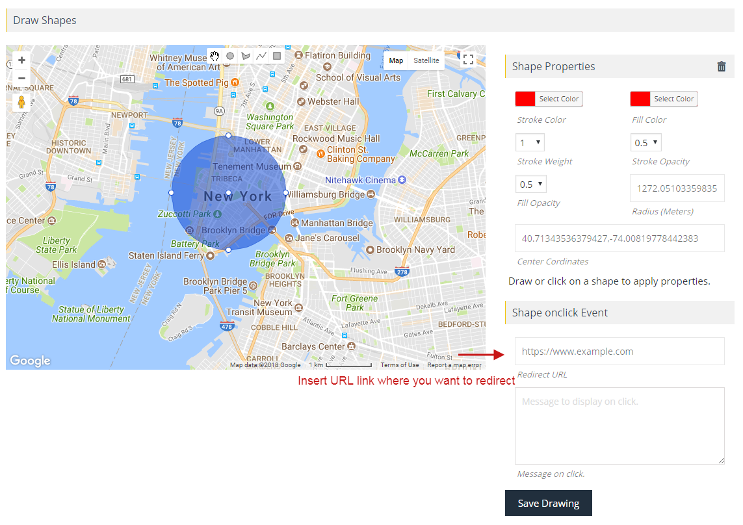Zoom out with the minus button
Viewport: 743px width, 525px height.
(x=21, y=78)
